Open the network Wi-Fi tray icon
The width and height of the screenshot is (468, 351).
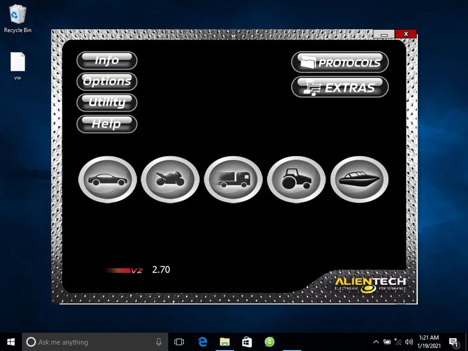(x=398, y=342)
